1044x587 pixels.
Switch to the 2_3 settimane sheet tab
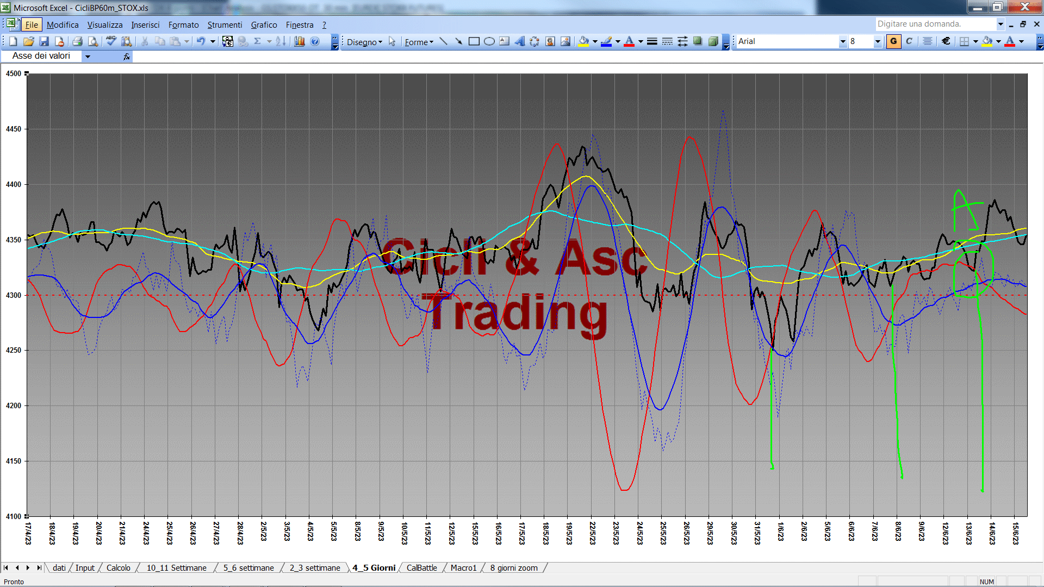click(315, 568)
